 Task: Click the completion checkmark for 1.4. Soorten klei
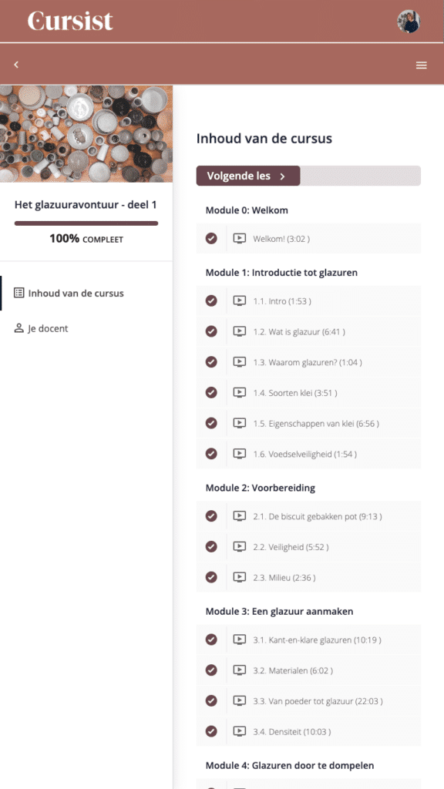[211, 392]
